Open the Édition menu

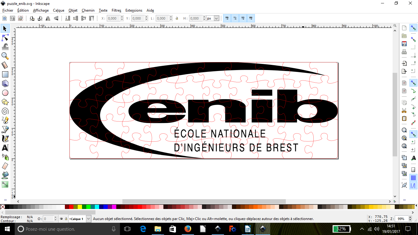(23, 10)
